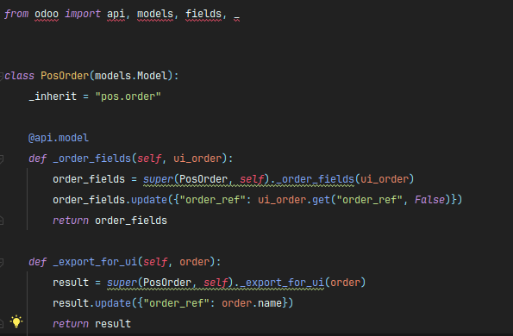Click the @api.model decorator

click(59, 138)
